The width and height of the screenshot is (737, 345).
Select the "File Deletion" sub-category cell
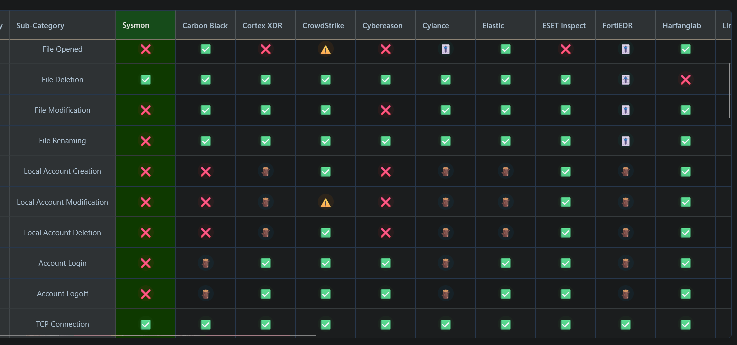(x=63, y=80)
